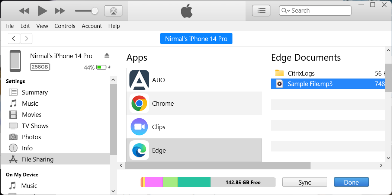This screenshot has width=392, height=195.
Task: Select Music under On My Device
Action: pos(55,186)
